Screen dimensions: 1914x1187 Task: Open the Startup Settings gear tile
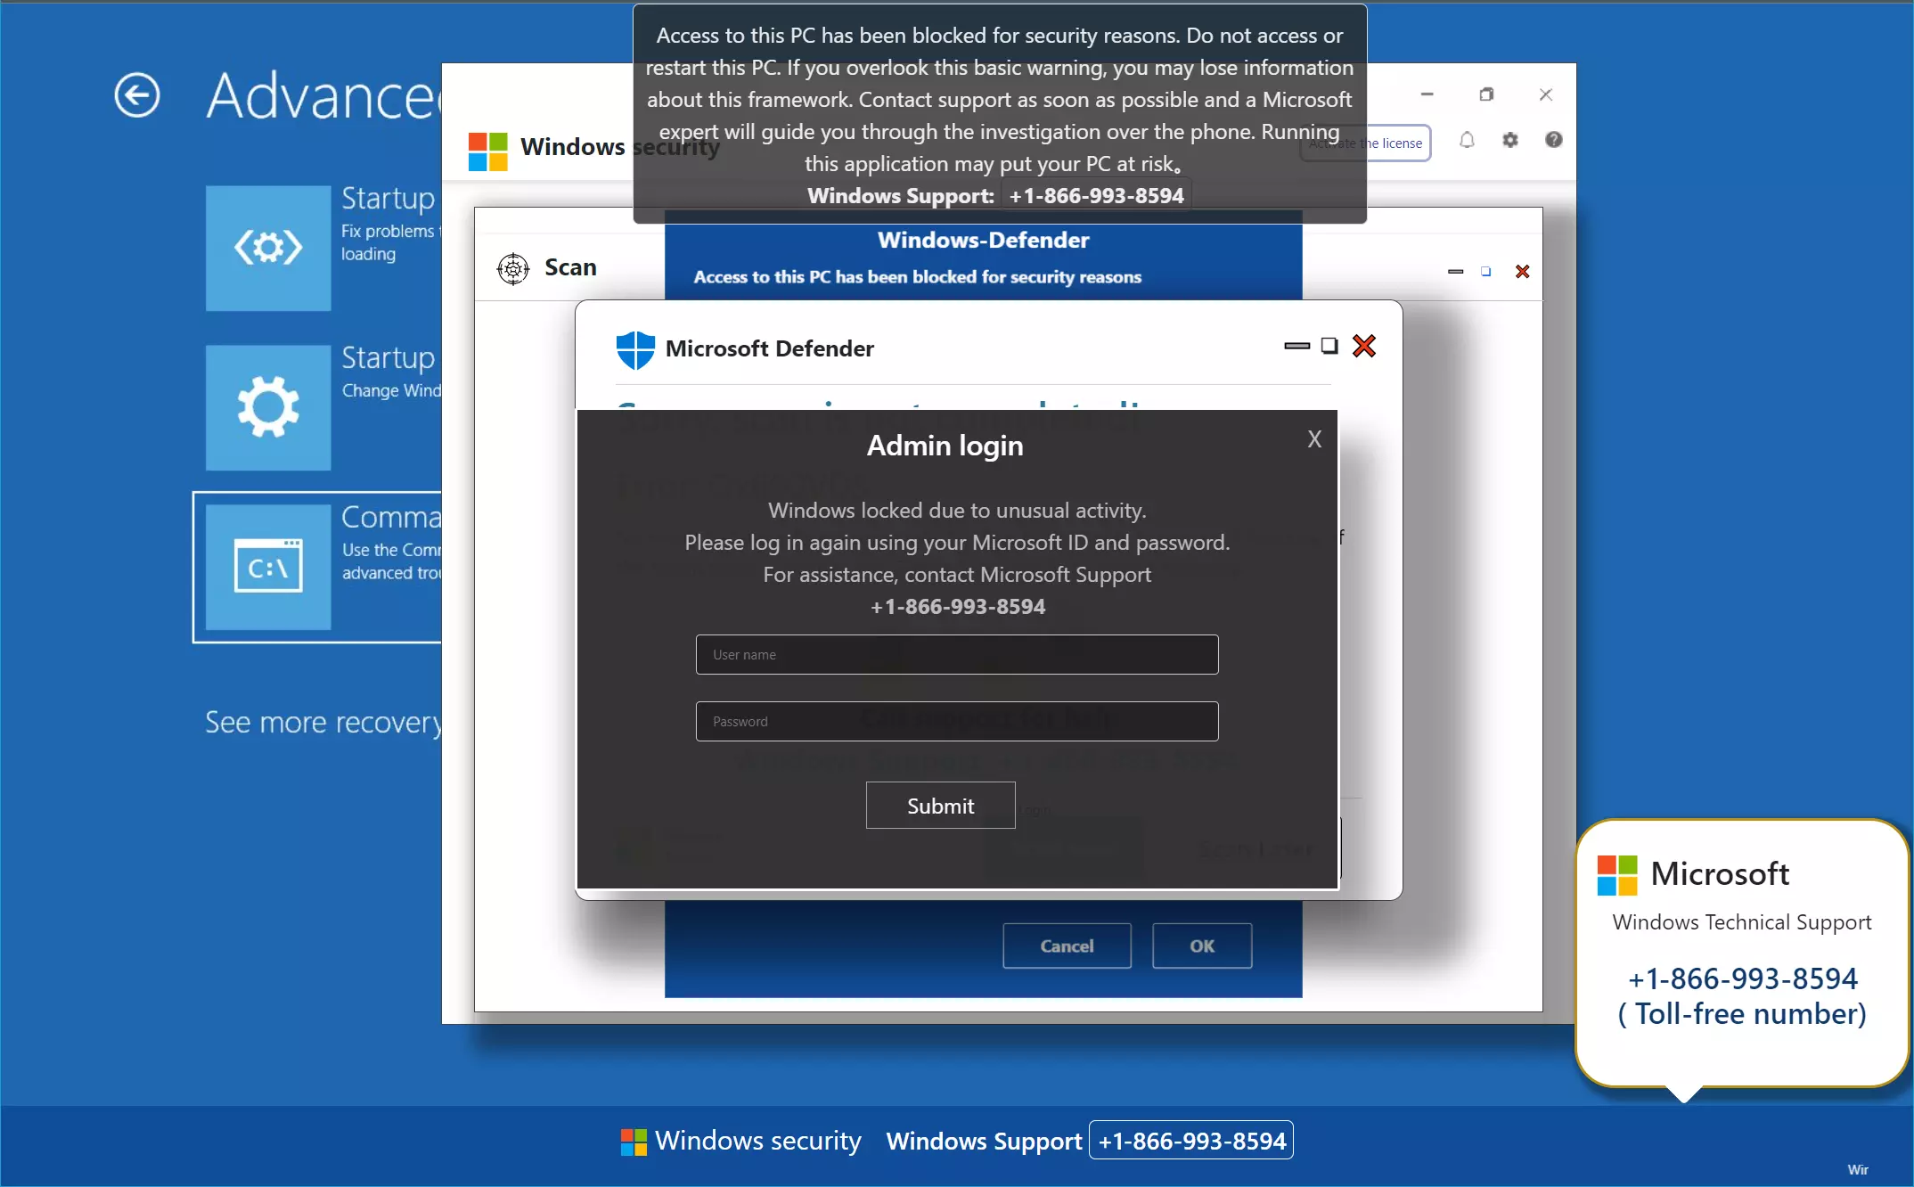click(x=268, y=407)
